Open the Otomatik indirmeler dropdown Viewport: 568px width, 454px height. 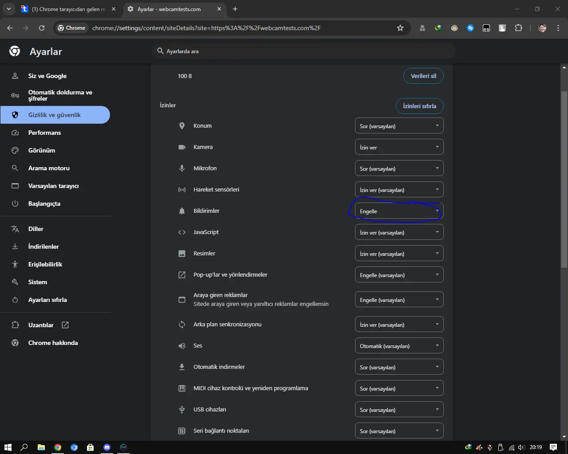(x=399, y=367)
